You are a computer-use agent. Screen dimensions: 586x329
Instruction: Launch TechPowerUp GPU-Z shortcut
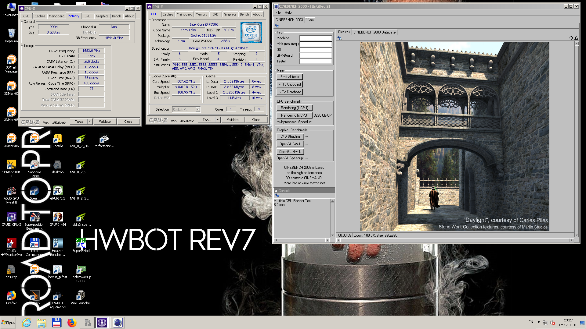point(81,273)
